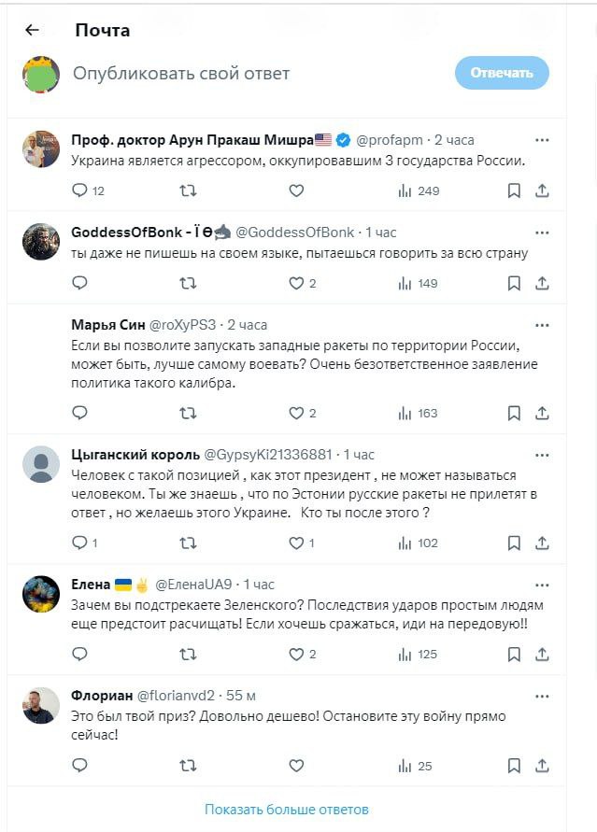Reply to Елена's comment

pos(80,654)
